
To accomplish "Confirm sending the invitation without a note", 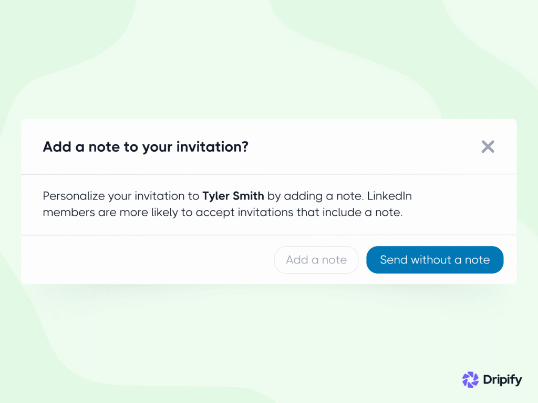I will click(x=434, y=260).
